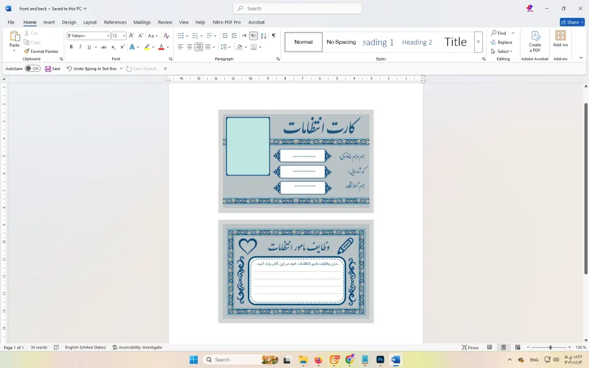Clear all formatting
This screenshot has width=589, height=368.
click(x=166, y=36)
